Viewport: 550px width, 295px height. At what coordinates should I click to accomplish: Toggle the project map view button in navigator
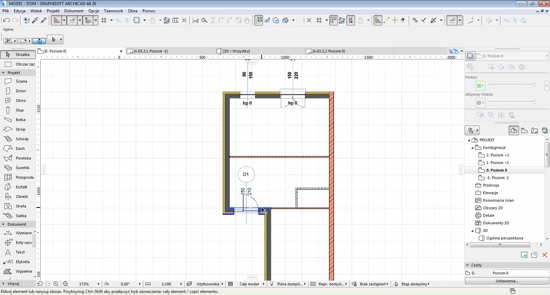[x=514, y=130]
